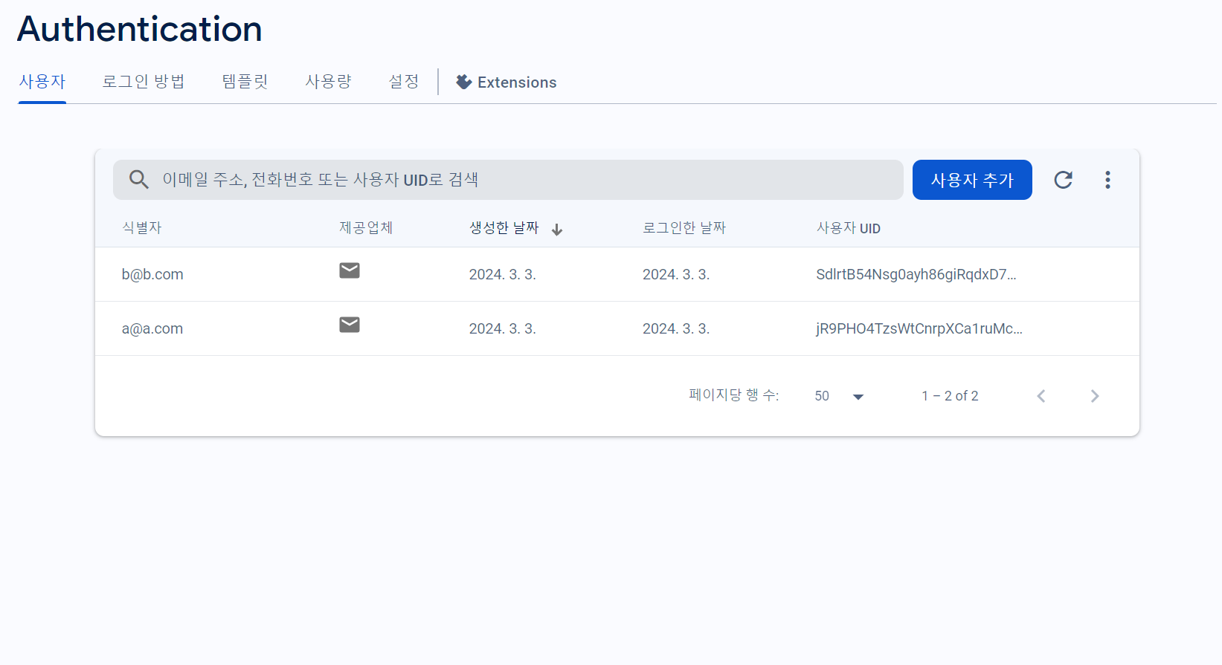Click the 페이지당 행 수 label
The width and height of the screenshot is (1222, 665).
tap(733, 395)
